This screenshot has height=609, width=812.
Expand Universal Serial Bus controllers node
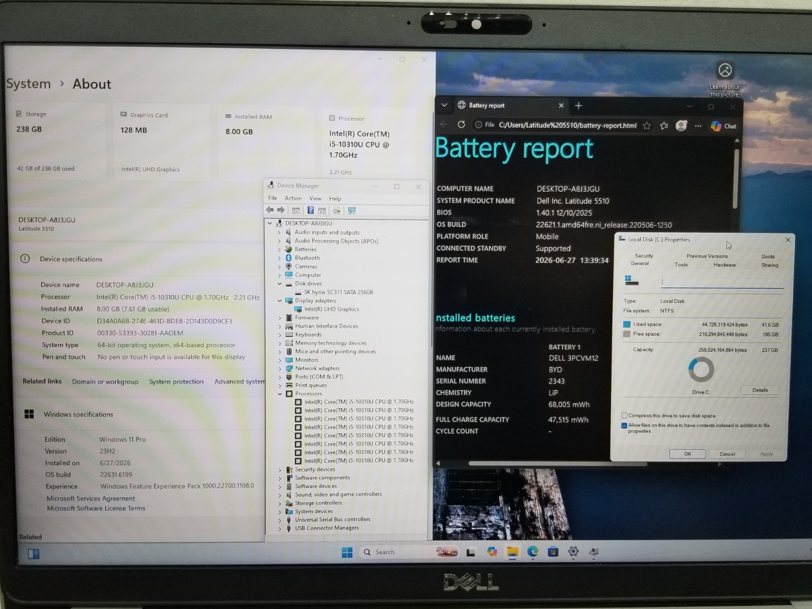coord(280,520)
